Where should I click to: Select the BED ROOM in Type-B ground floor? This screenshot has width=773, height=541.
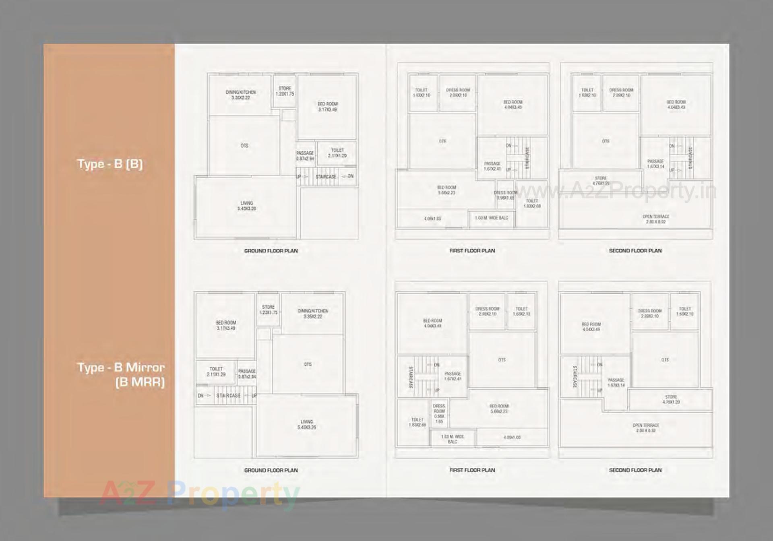328,107
